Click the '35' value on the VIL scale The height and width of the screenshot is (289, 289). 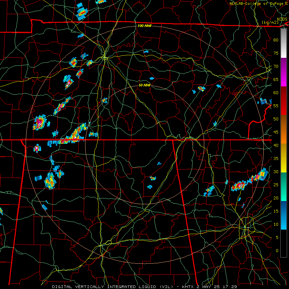276,159
